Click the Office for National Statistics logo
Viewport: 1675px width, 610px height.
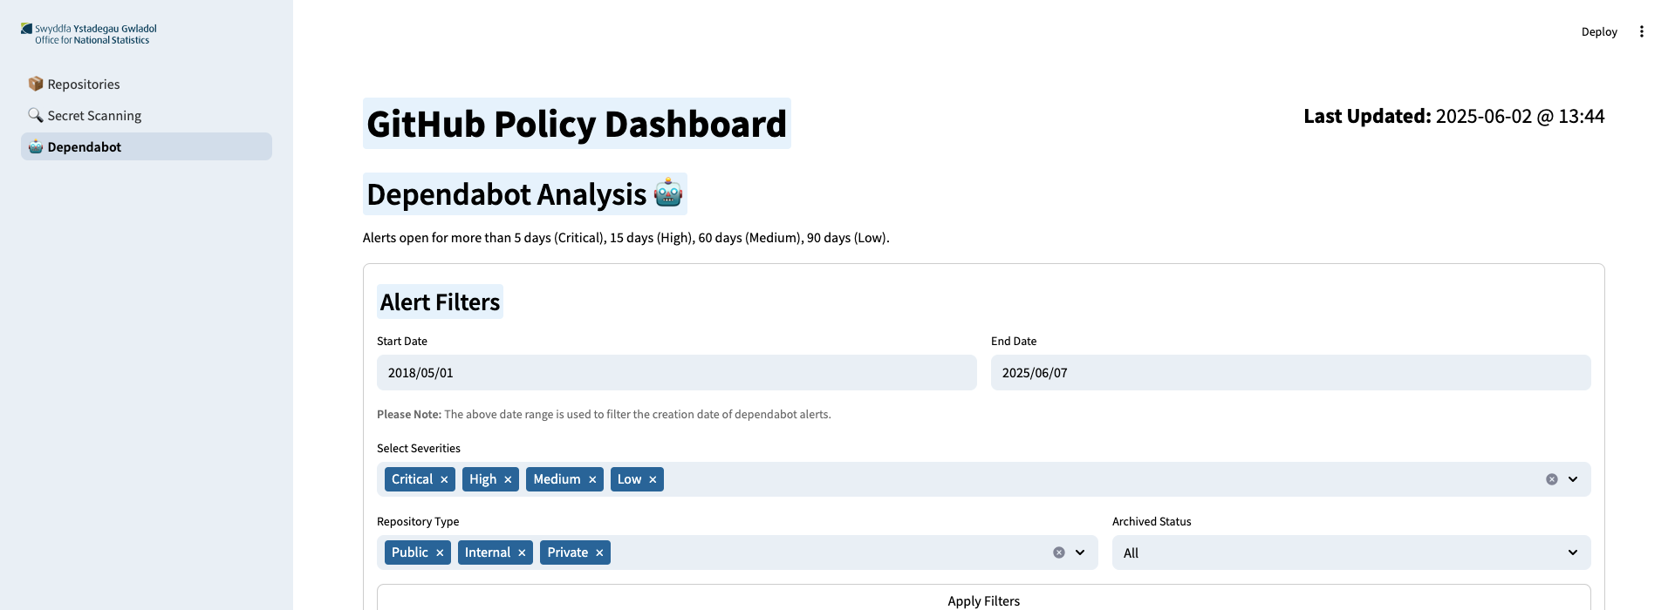coord(89,34)
